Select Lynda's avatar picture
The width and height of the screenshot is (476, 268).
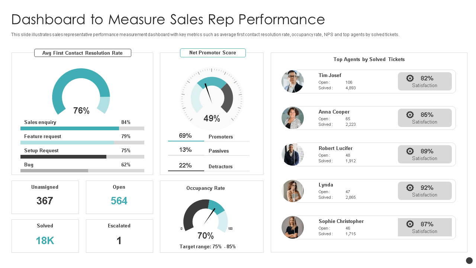tap(293, 191)
